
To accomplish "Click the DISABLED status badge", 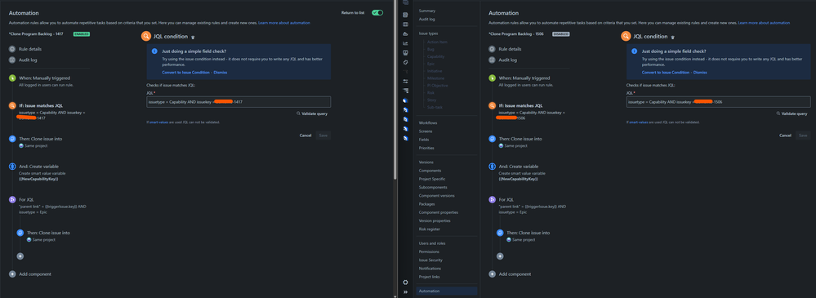I will tap(561, 33).
